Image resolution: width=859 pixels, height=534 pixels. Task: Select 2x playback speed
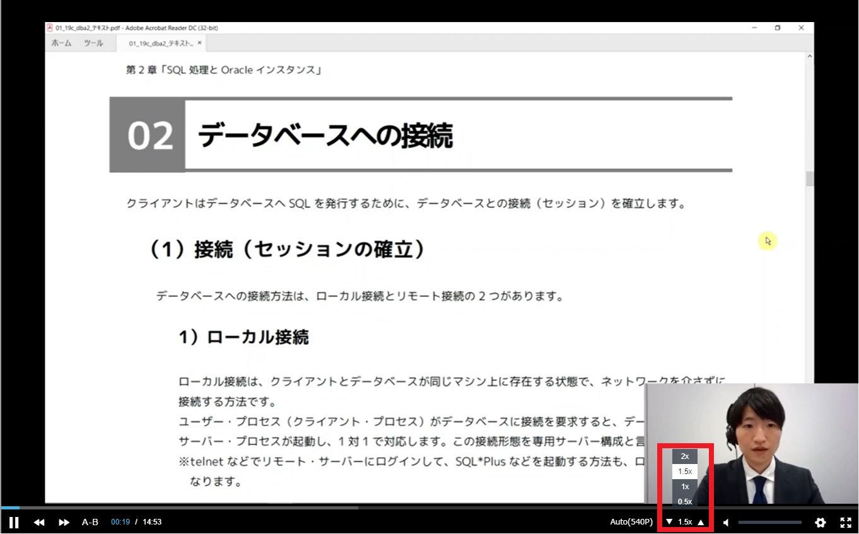click(685, 456)
